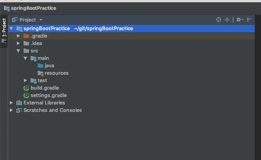Viewport: 261px width, 160px height.
Task: Click the build.gradle file icon
Action: point(26,88)
